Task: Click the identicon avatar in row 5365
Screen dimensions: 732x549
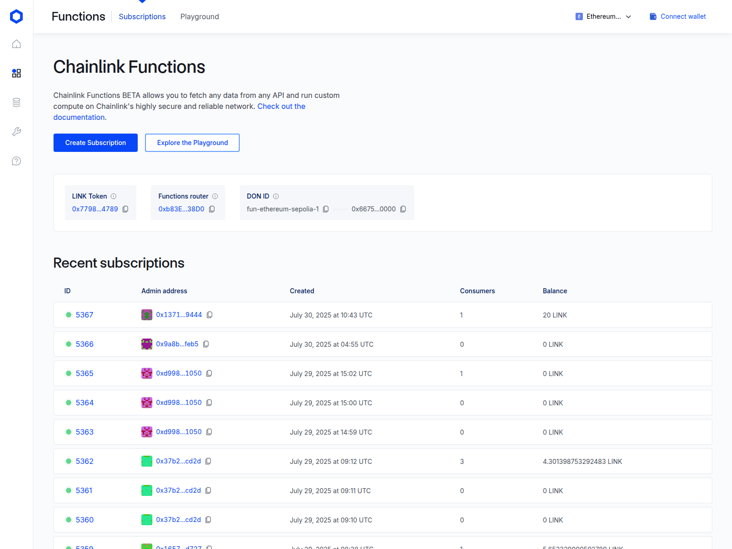Action: pos(147,373)
